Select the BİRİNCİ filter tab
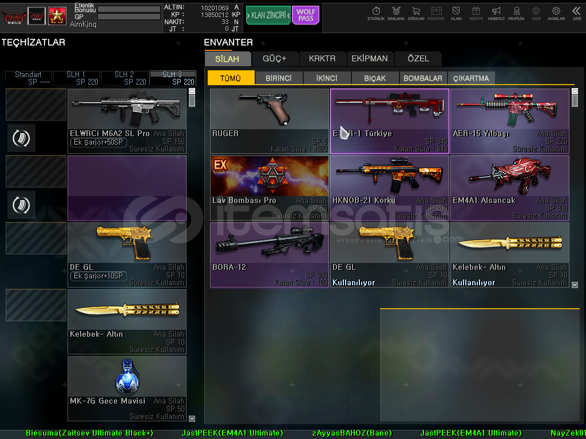 [279, 78]
